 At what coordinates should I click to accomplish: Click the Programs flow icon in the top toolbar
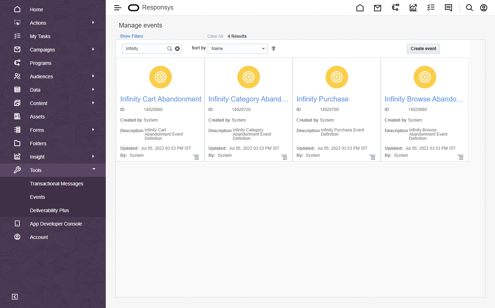click(x=395, y=7)
